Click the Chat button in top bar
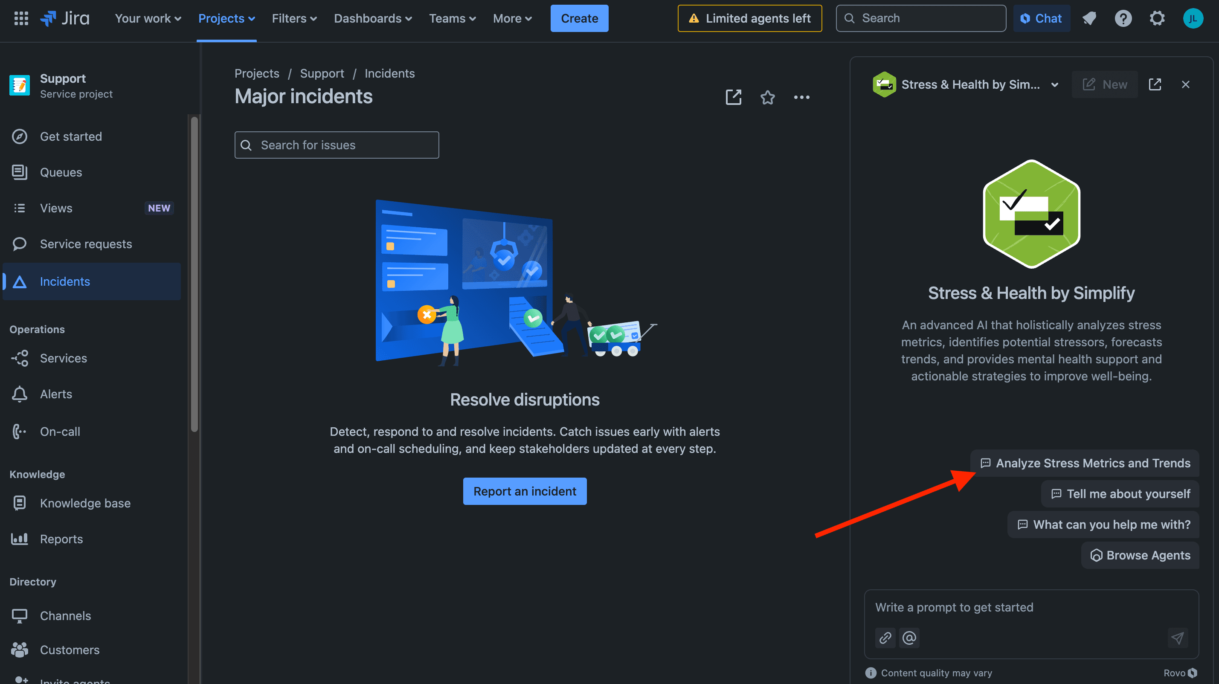1219x684 pixels. click(1041, 18)
